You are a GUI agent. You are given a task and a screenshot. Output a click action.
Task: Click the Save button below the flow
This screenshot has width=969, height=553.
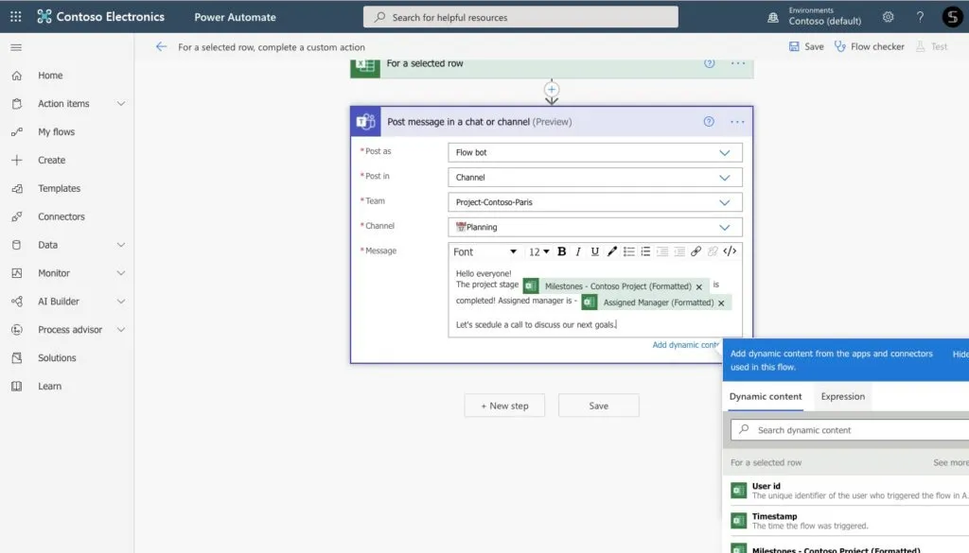pos(599,406)
